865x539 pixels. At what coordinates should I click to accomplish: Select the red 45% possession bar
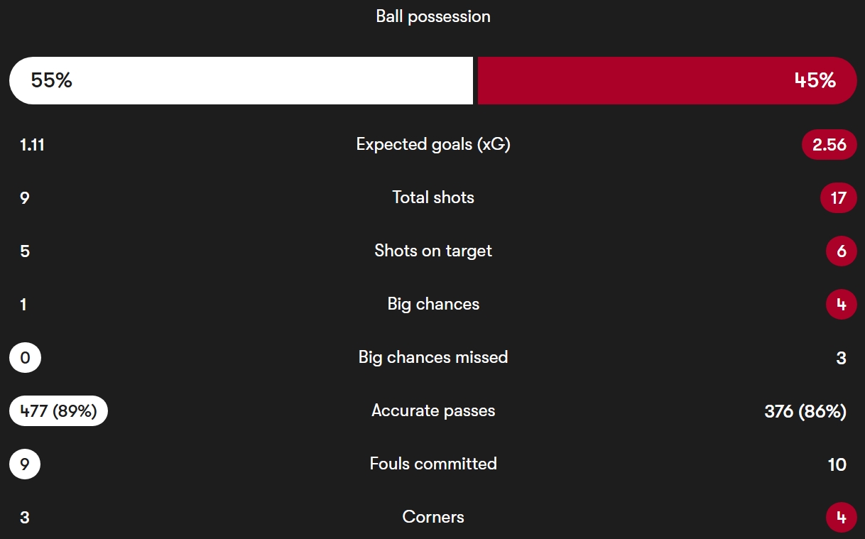click(667, 80)
